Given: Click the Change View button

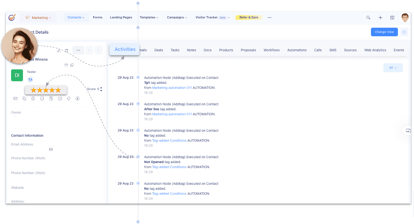Looking at the screenshot, I should [x=384, y=32].
